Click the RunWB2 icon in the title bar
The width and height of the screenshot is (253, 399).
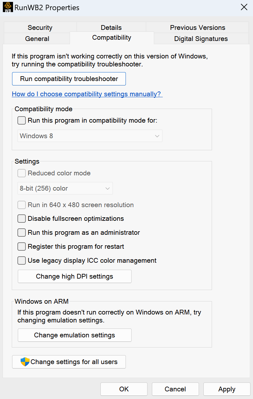coord(8,7)
